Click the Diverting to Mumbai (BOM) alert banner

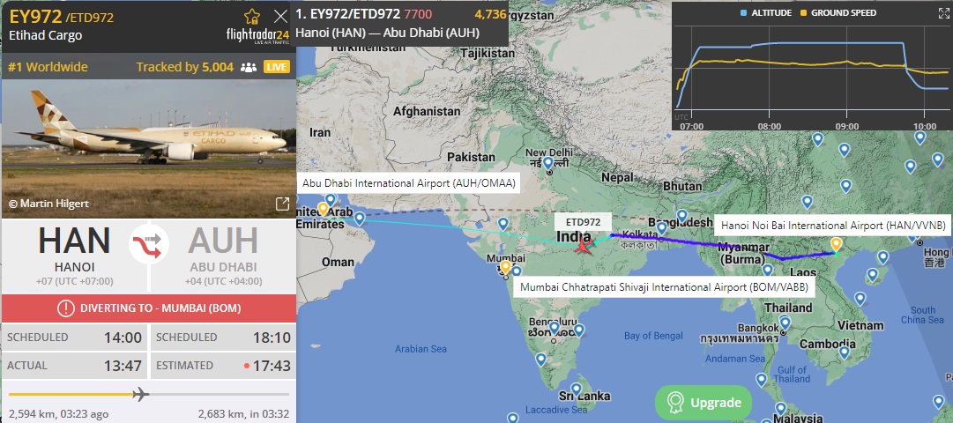149,308
